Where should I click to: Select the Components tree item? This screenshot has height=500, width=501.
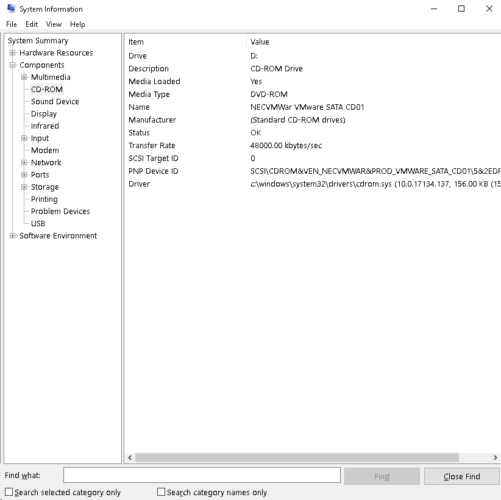point(42,65)
